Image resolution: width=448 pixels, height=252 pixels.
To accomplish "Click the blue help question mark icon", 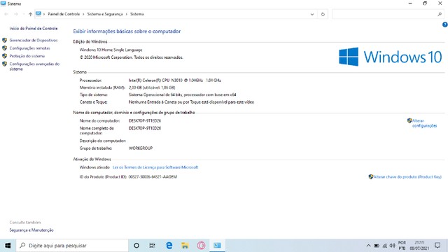I will (x=445, y=25).
